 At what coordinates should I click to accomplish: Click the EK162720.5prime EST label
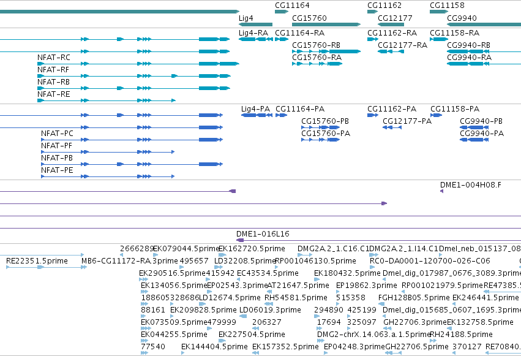(x=252, y=249)
